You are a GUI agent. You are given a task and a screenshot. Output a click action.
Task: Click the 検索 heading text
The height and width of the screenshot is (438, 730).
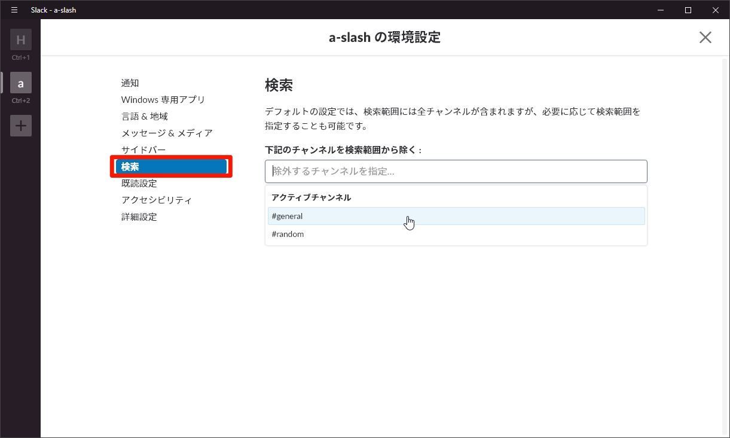tap(279, 85)
